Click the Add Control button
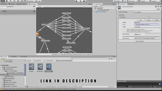Screen dimensions: 162x91 pyautogui.click(x=140, y=41)
